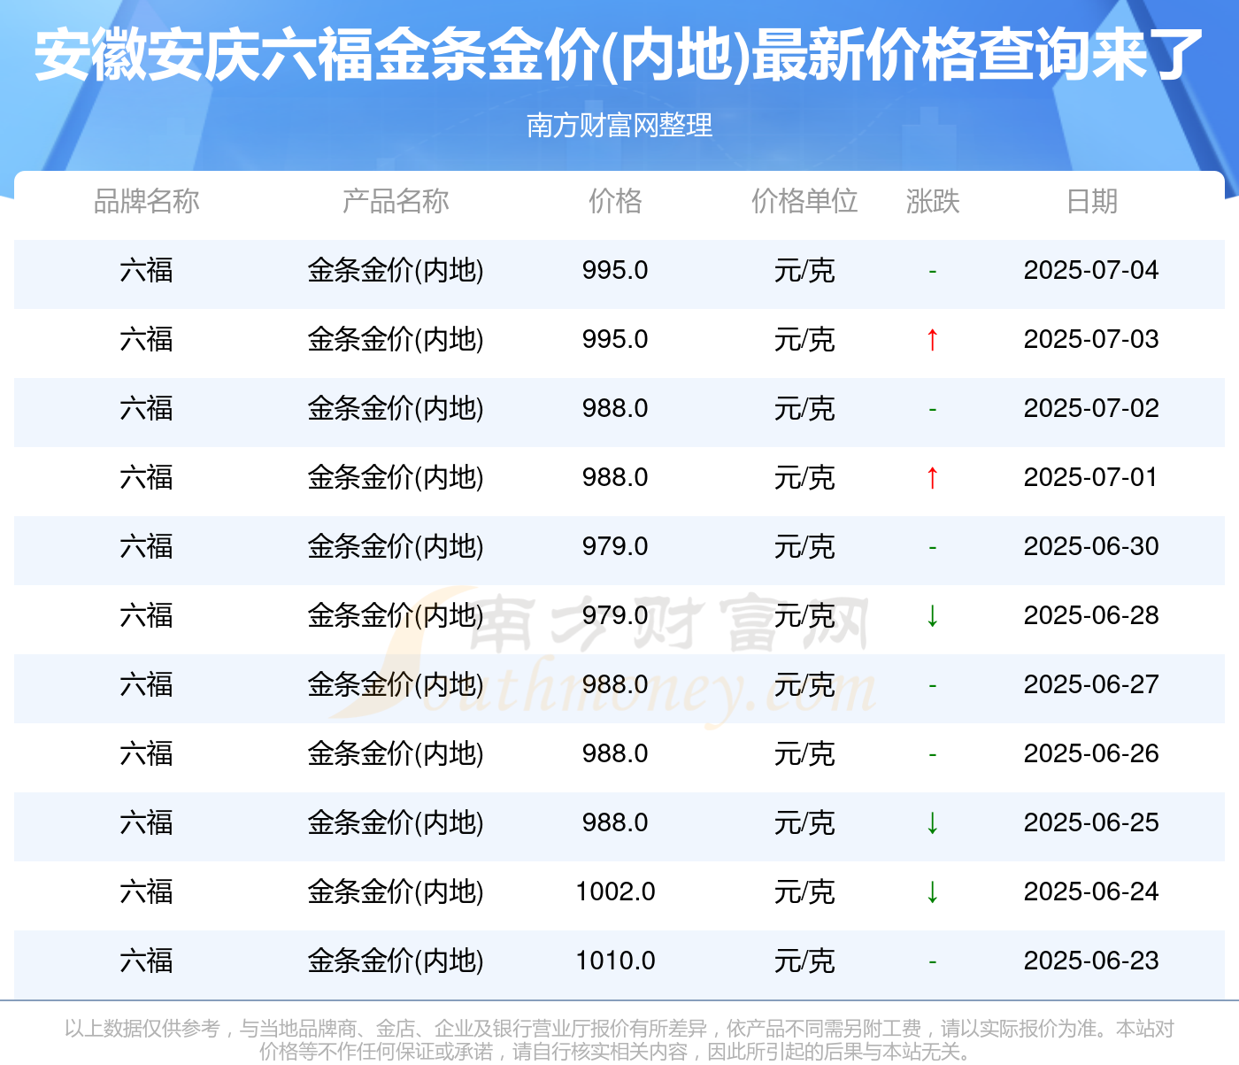Click 金条金价(内地) in the 2025-06-24 row
The image size is (1239, 1065).
click(396, 891)
